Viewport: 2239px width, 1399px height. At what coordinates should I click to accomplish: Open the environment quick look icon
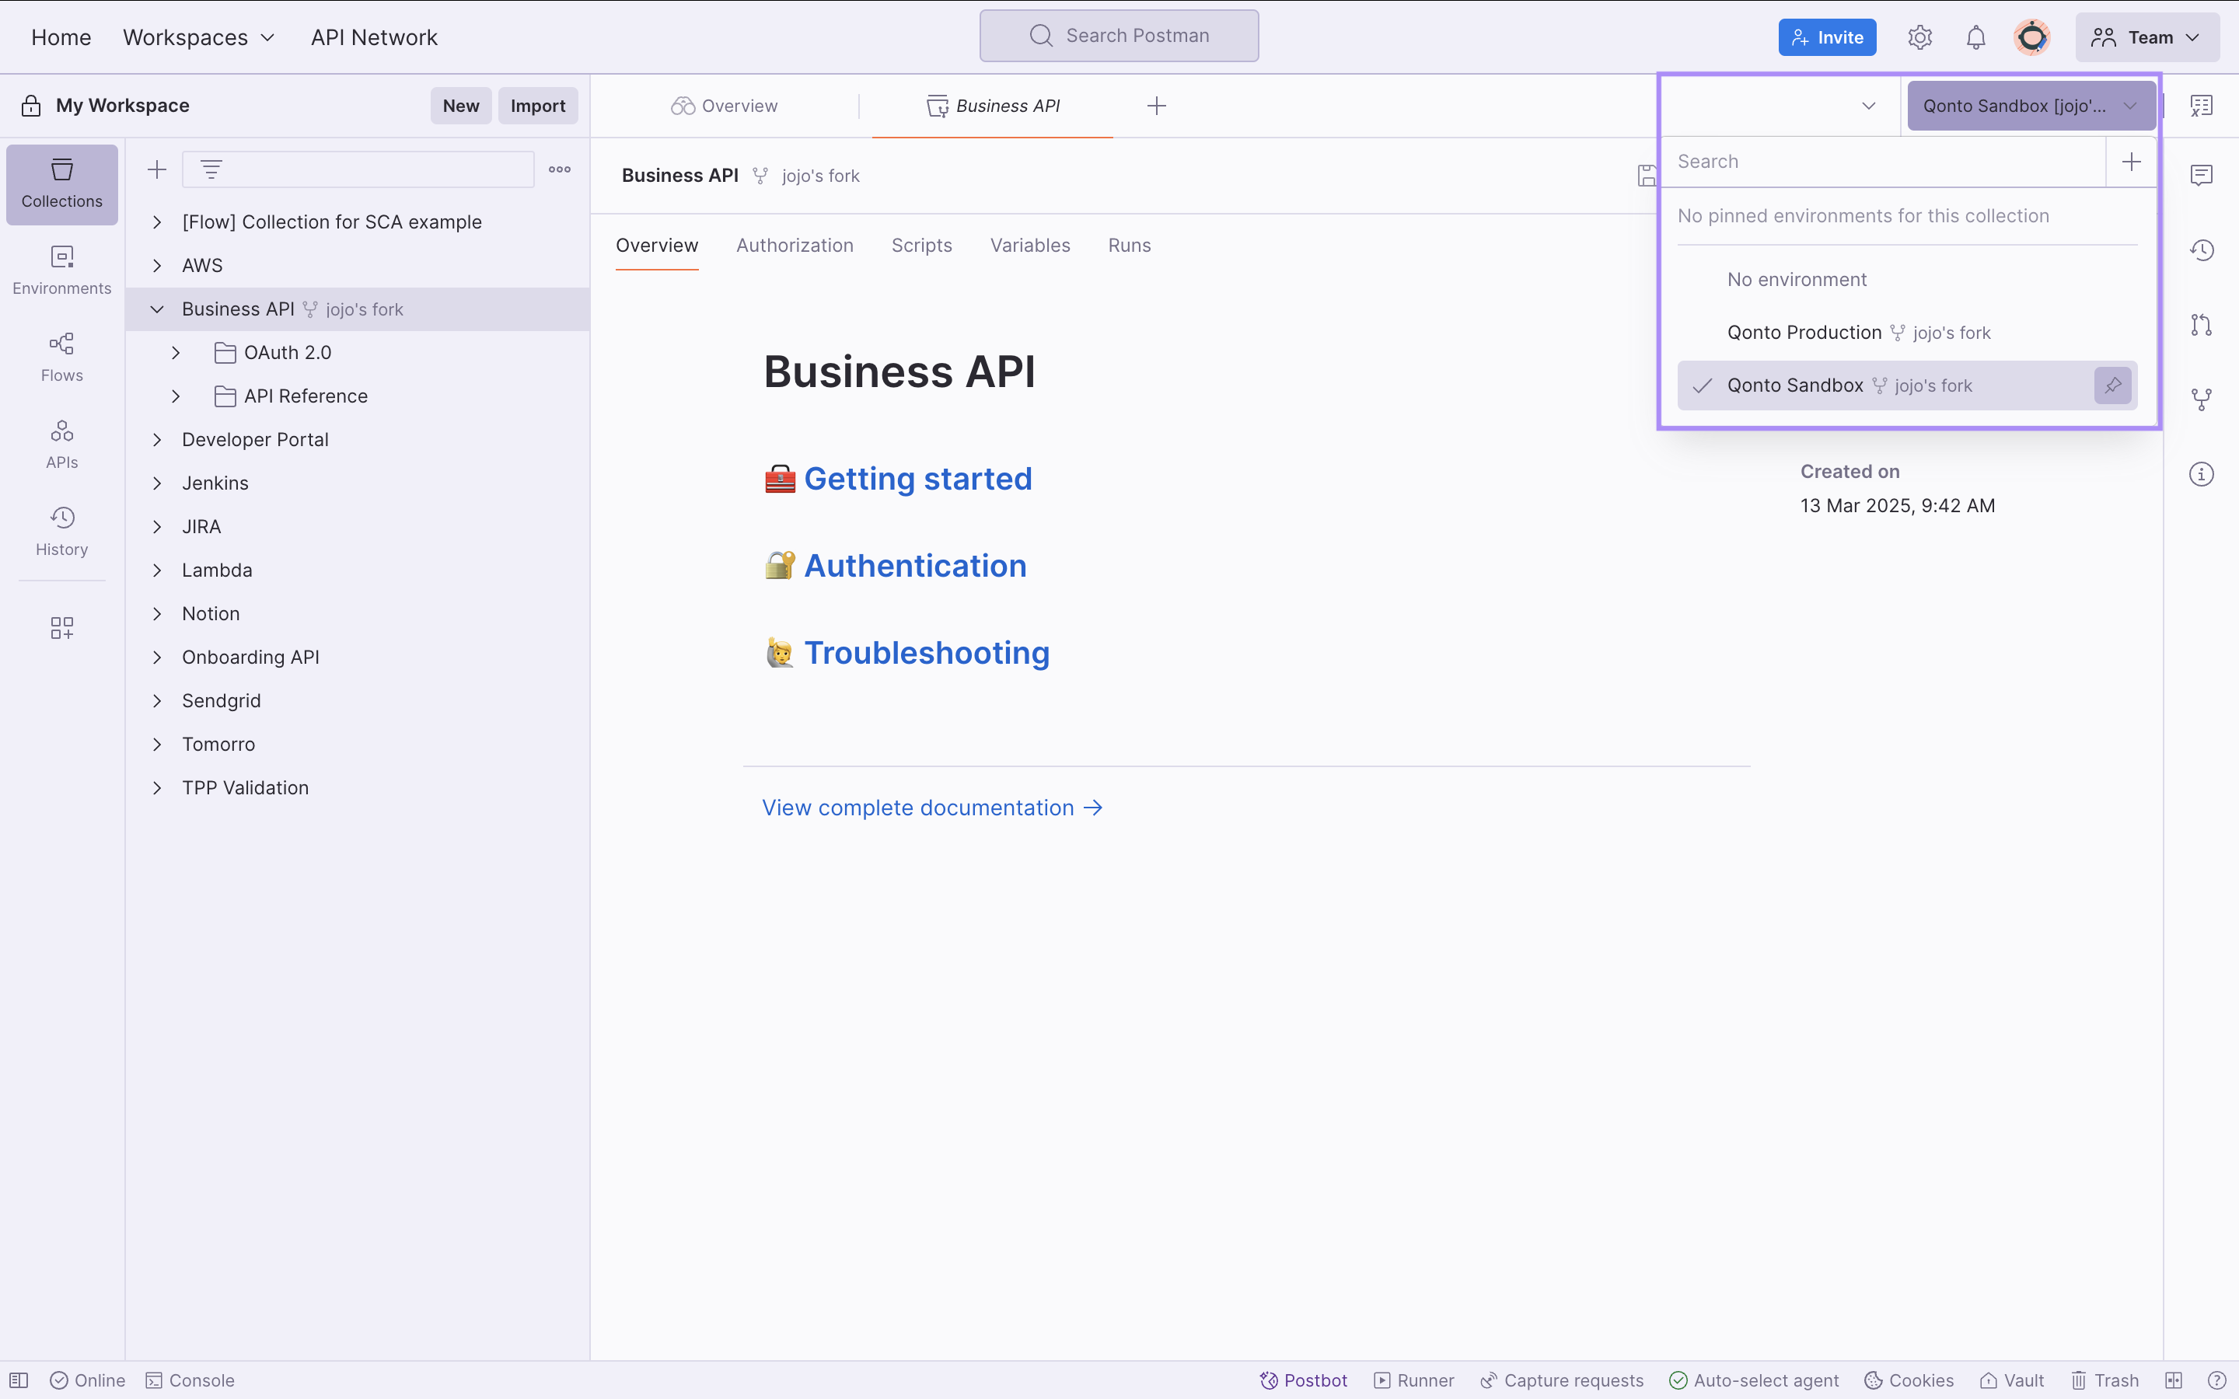pos(2202,106)
